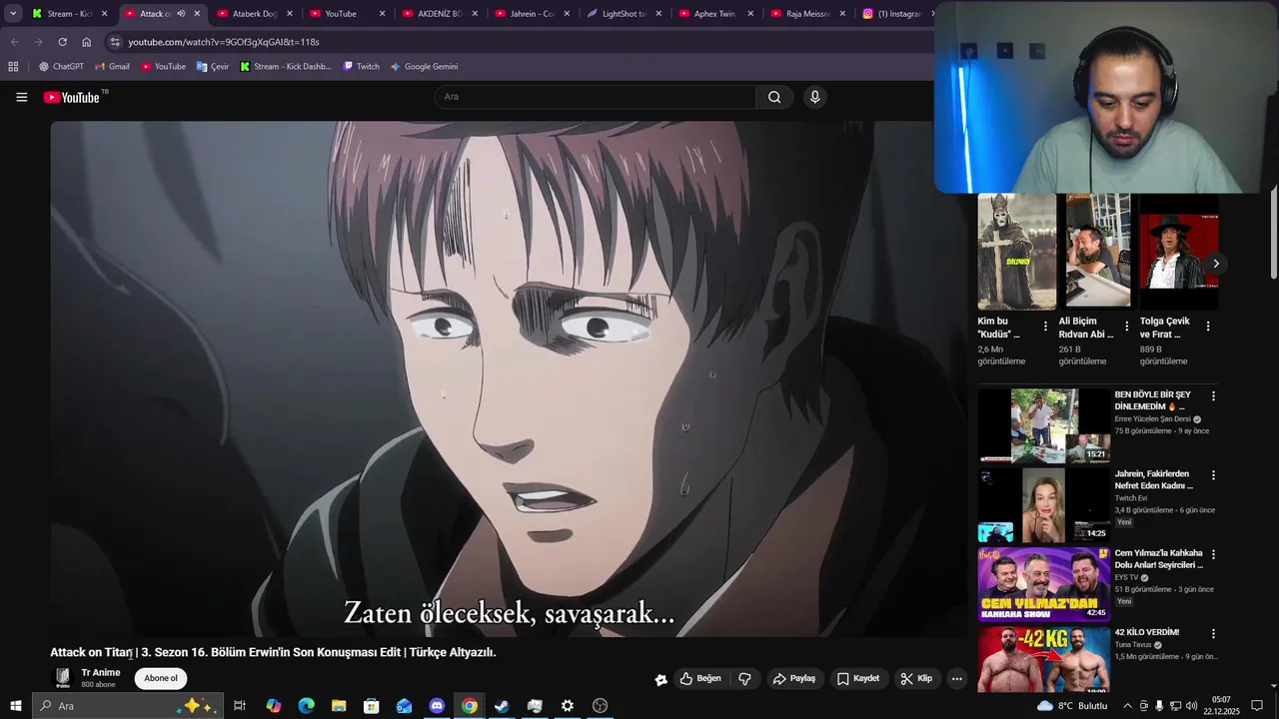Start voice search with the microphone icon
This screenshot has width=1279, height=719.
point(815,97)
